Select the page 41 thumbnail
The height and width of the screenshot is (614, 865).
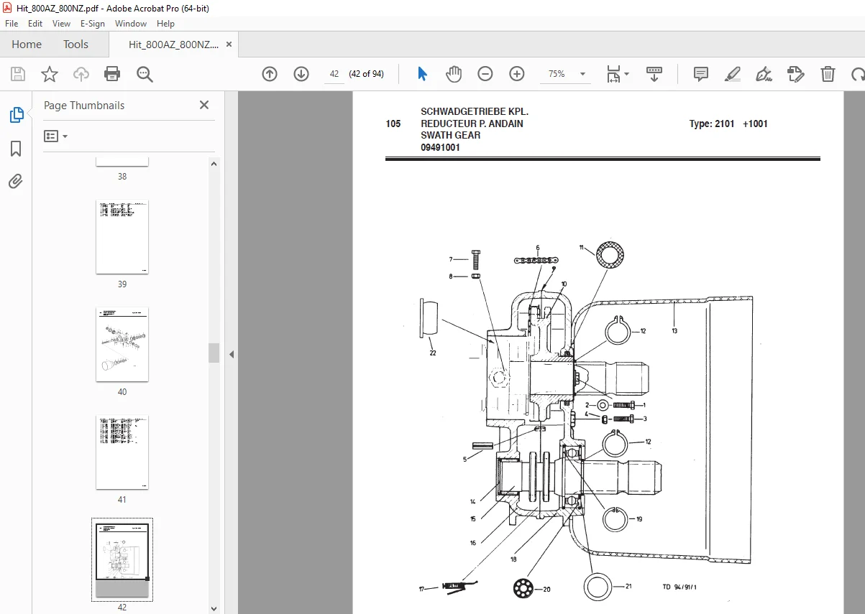click(x=122, y=452)
